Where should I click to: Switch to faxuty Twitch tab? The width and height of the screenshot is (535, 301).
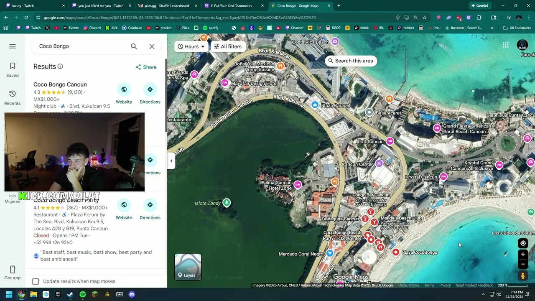[34, 6]
